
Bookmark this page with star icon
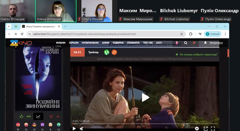click(182, 34)
